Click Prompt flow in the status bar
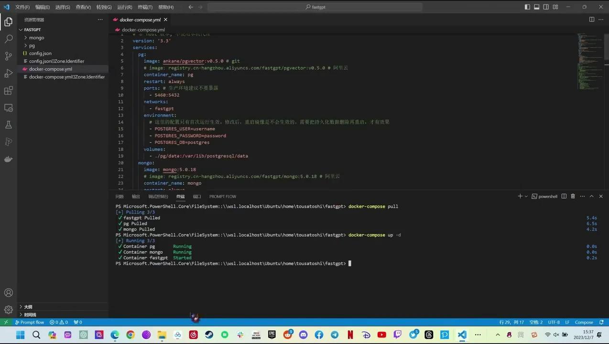Screen dimensions: 609x344 29,322
